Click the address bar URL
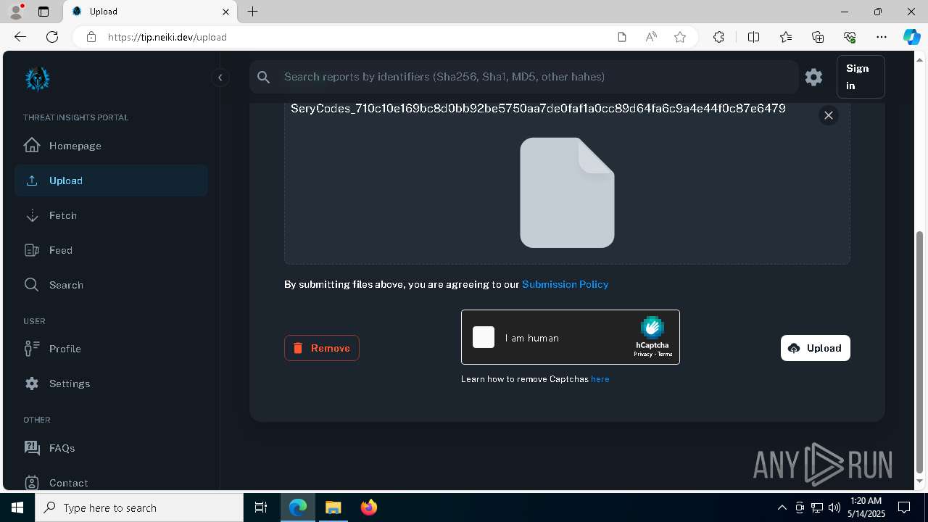The height and width of the screenshot is (522, 928). coord(167,37)
